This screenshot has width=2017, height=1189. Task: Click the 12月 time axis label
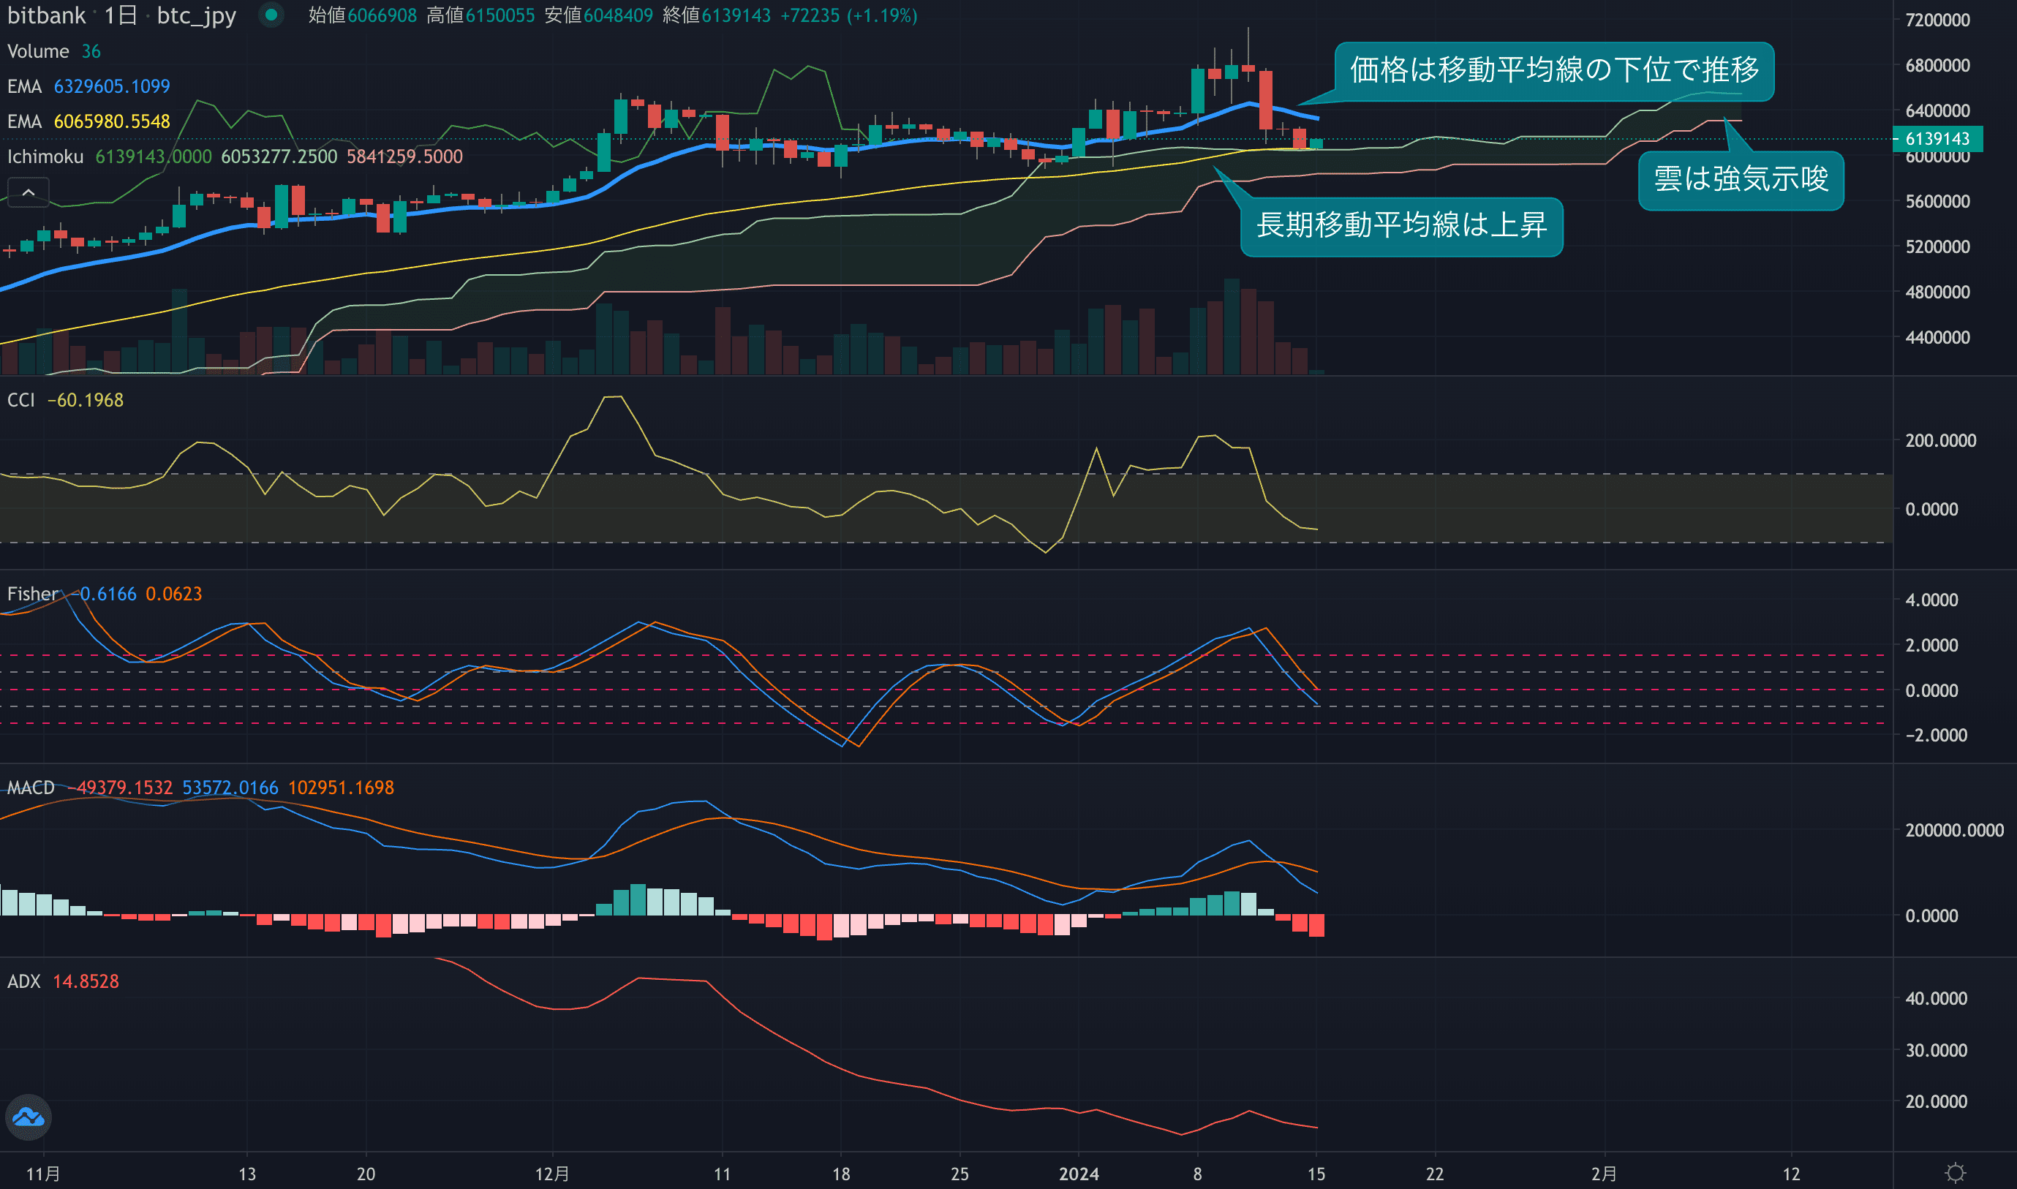tap(552, 1174)
